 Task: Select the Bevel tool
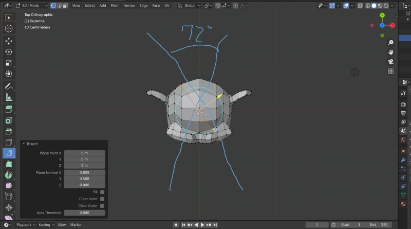pos(9,131)
